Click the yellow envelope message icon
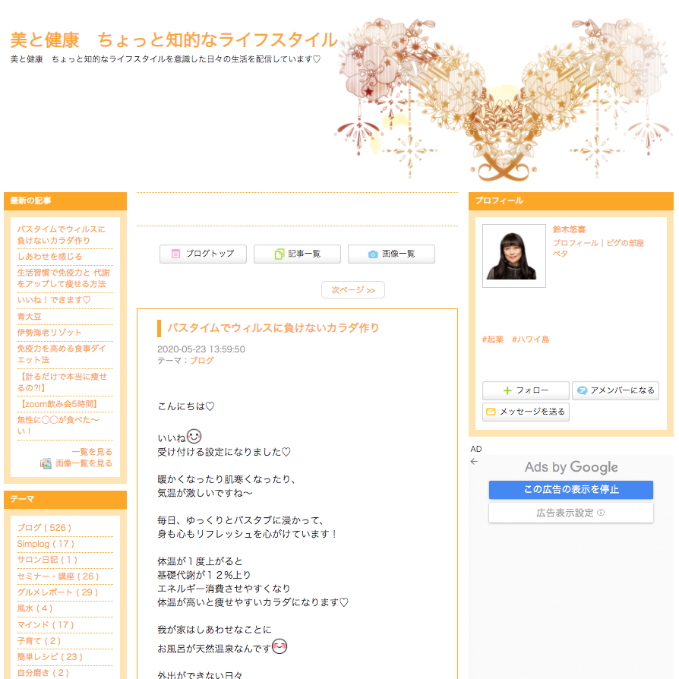The height and width of the screenshot is (679, 679). (x=491, y=412)
